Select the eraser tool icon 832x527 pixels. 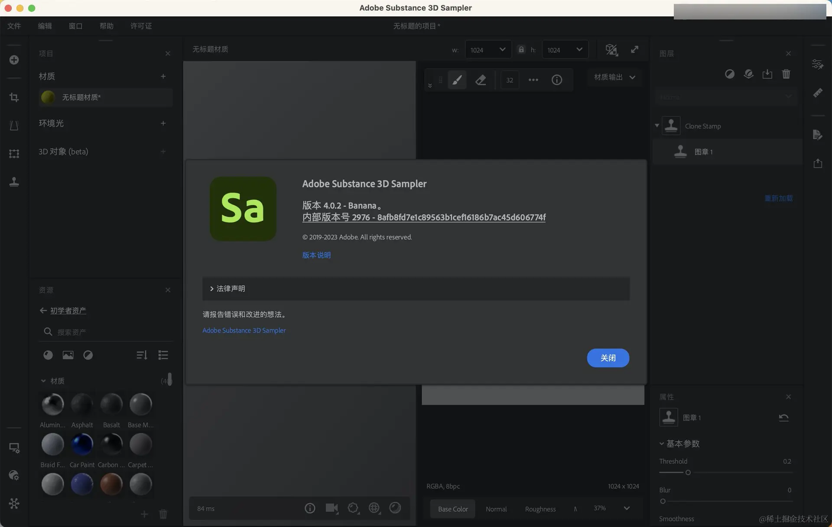tap(481, 80)
